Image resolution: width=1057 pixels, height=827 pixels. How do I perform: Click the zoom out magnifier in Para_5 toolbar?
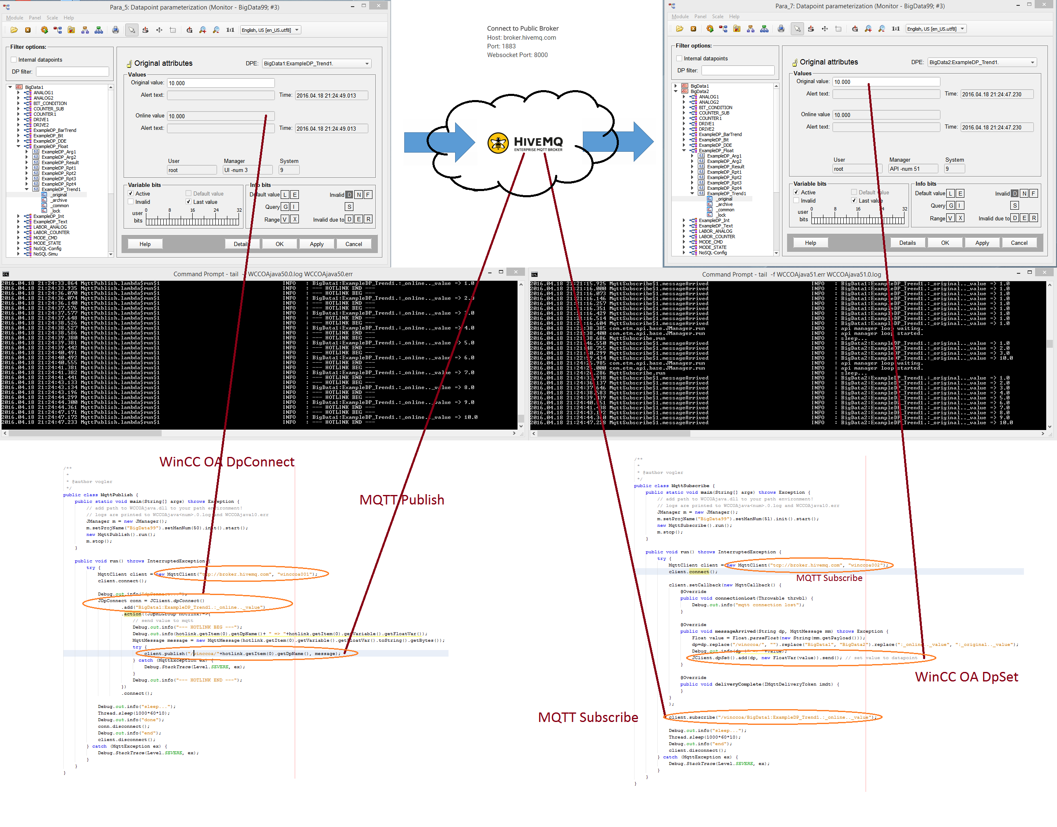pos(216,30)
